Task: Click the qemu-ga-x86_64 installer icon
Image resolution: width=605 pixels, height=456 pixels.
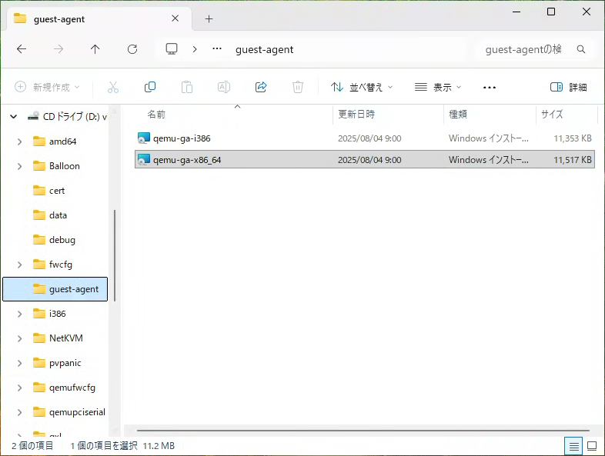Action: (143, 160)
